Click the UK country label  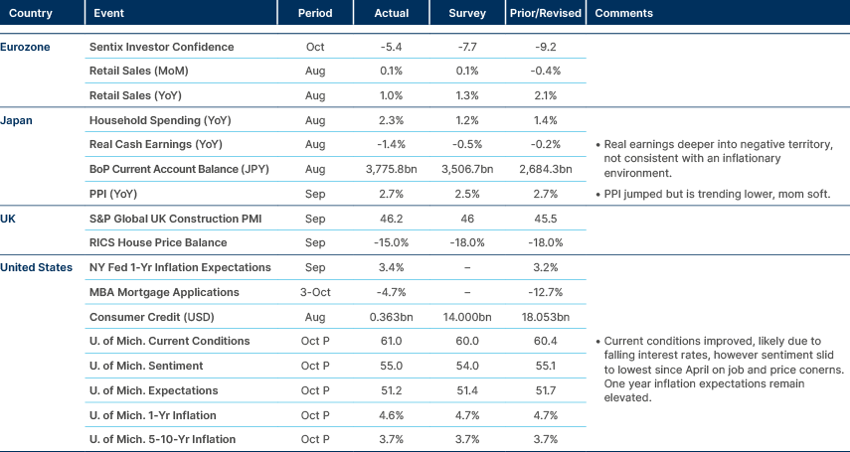click(x=10, y=215)
